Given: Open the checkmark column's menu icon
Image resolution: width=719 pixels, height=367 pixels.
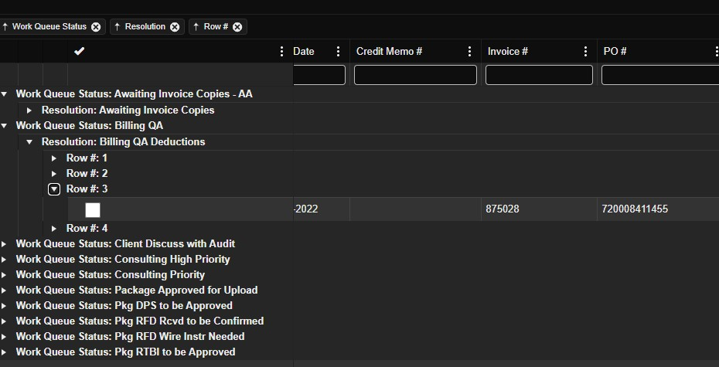Looking at the screenshot, I should [281, 52].
